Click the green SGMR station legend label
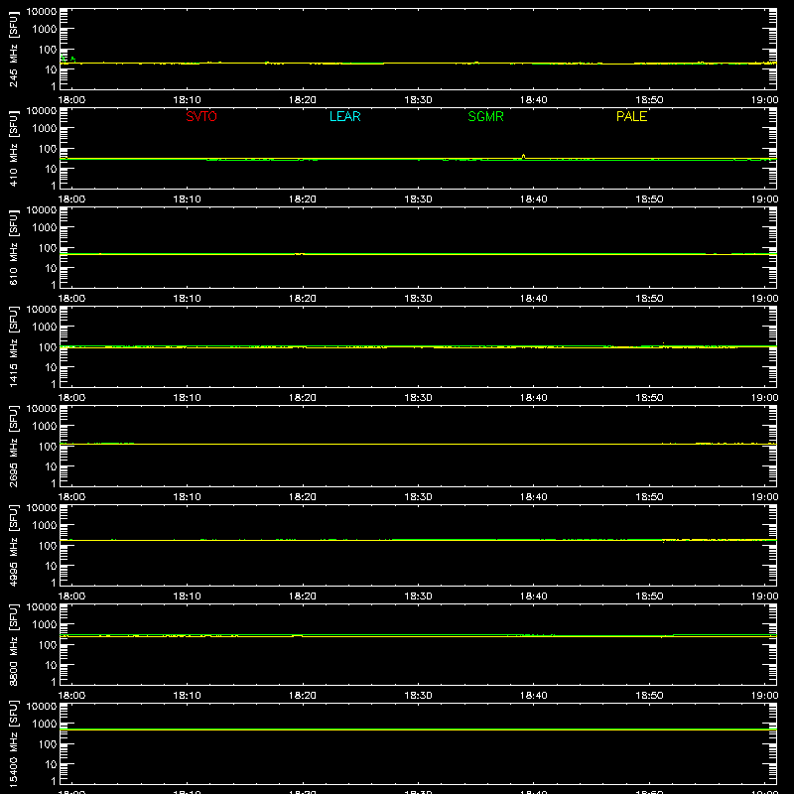Image resolution: width=794 pixels, height=794 pixels. click(x=485, y=116)
